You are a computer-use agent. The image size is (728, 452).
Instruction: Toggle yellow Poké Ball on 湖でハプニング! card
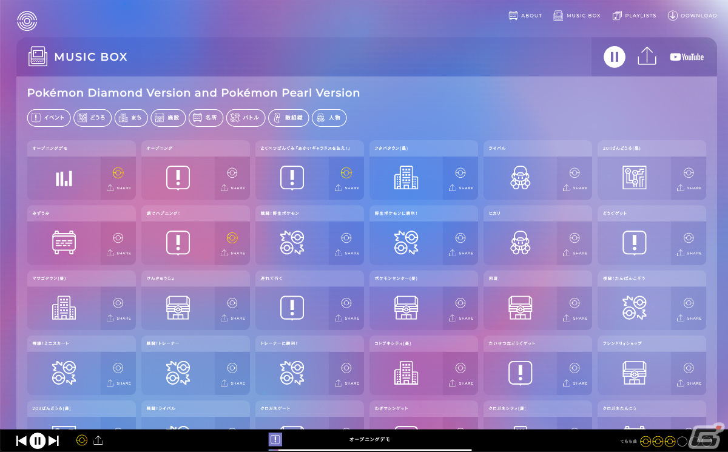(x=232, y=238)
